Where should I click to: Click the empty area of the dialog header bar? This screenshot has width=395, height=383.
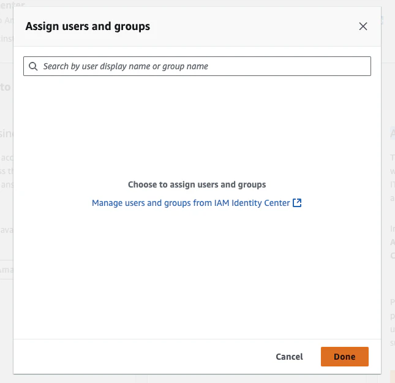252,26
